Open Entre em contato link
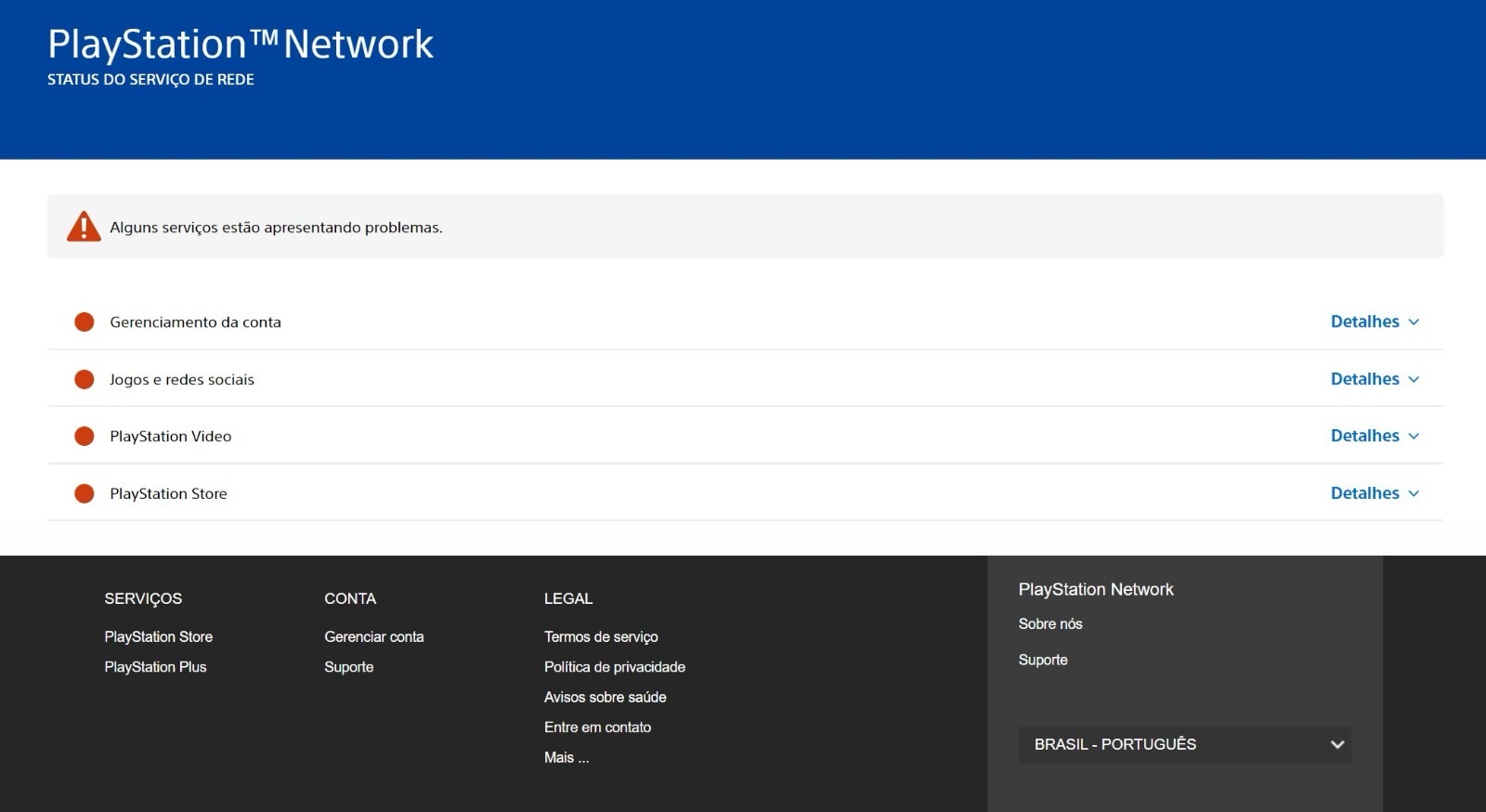The height and width of the screenshot is (812, 1486). point(597,727)
